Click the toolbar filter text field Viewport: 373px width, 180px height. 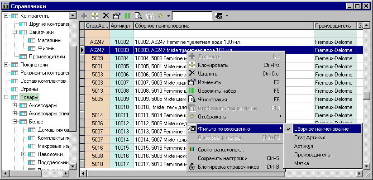coord(192,16)
